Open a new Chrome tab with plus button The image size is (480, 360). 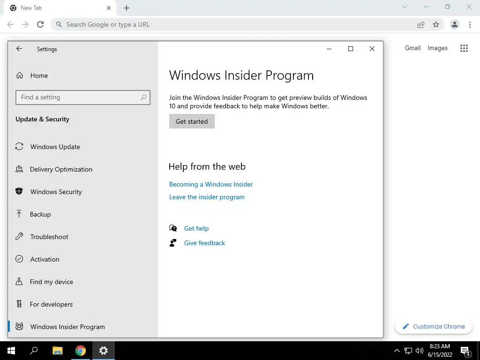coord(127,8)
